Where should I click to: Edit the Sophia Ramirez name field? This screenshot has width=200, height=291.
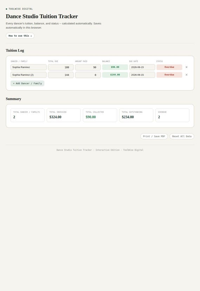click(28, 67)
